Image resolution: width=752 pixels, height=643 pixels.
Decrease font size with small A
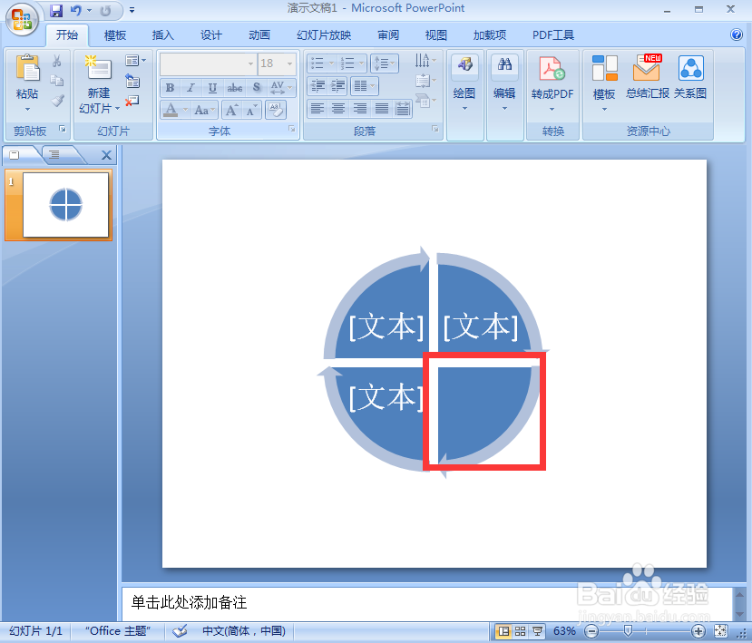pos(251,110)
